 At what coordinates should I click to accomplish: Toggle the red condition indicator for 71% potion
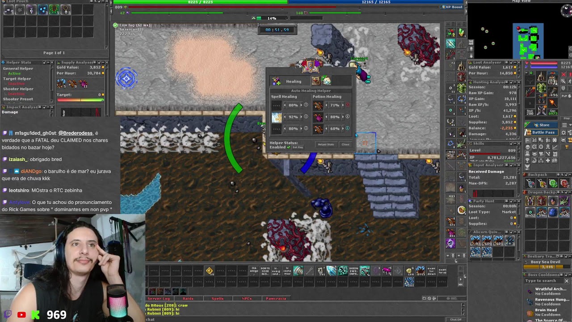(348, 105)
